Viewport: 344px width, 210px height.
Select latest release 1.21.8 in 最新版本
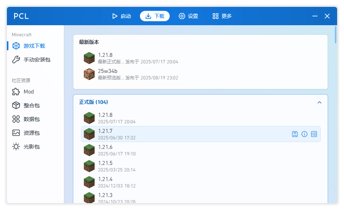coord(201,58)
